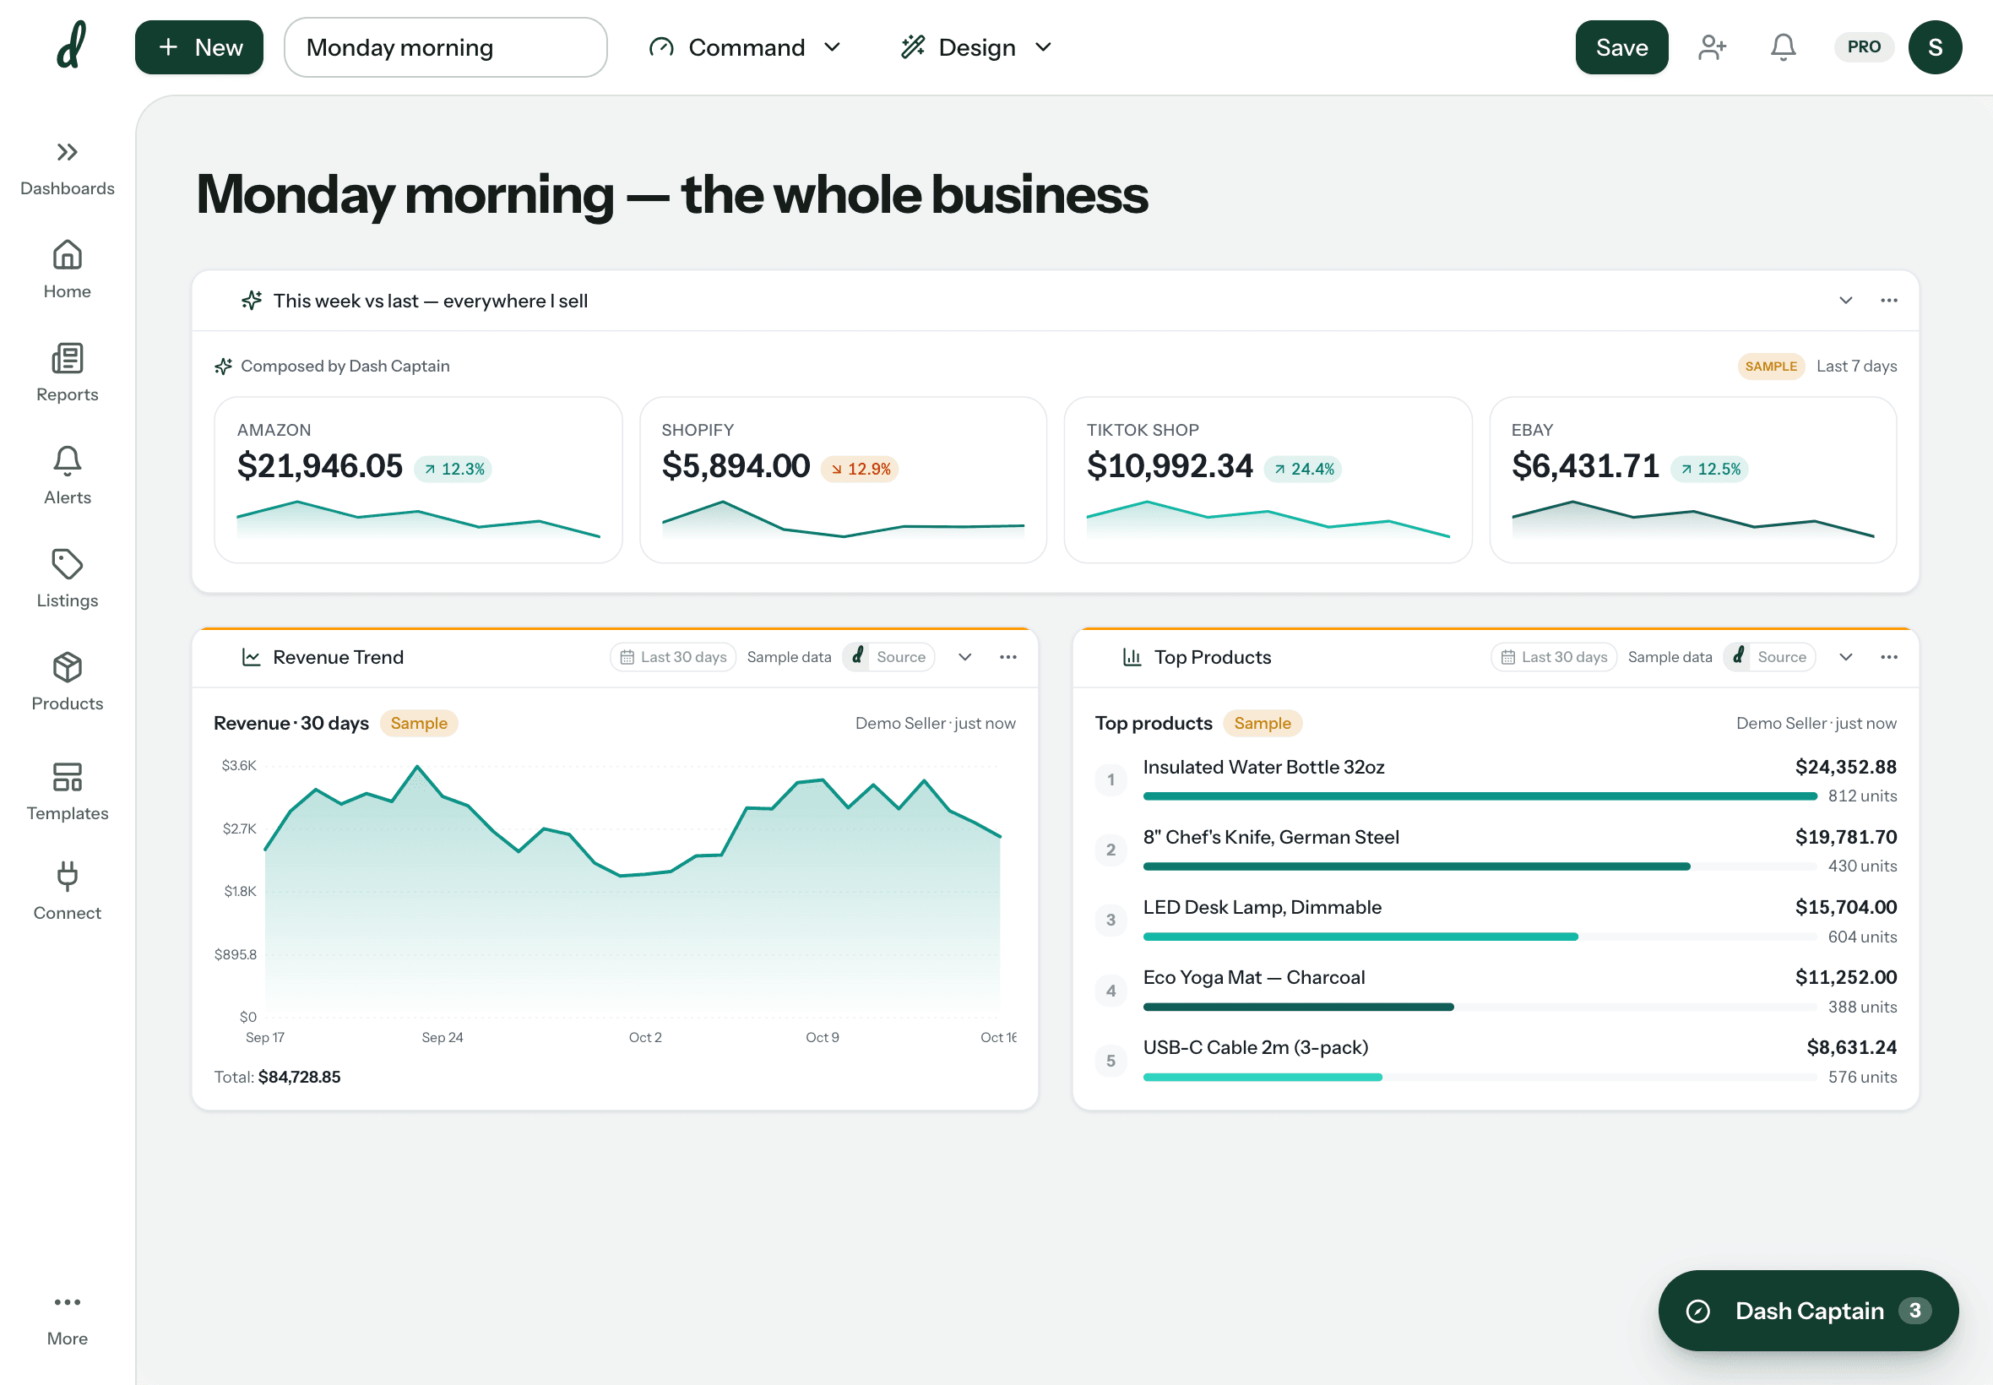Edit the Monday morning dashboard name field
Viewport: 1993px width, 1385px height.
(x=446, y=46)
